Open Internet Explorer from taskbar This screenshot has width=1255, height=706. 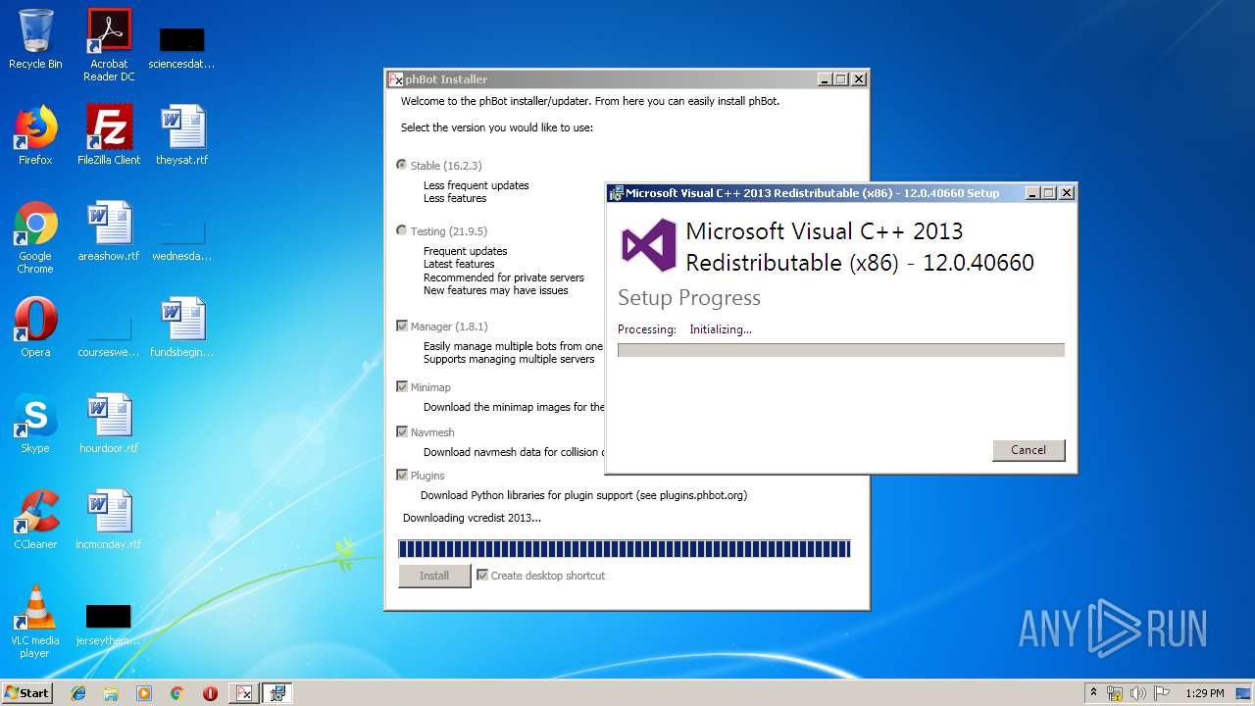tap(78, 693)
